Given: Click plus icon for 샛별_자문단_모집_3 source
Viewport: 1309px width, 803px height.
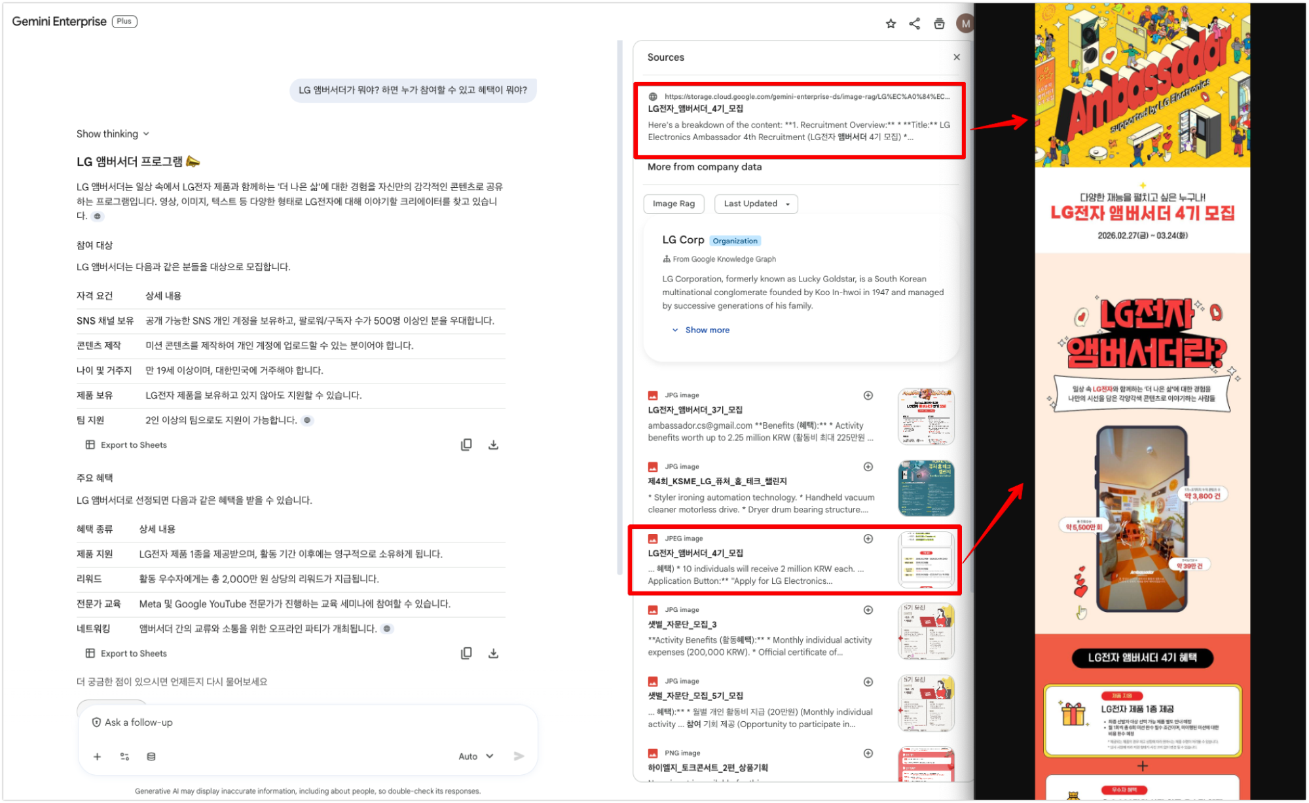Looking at the screenshot, I should (868, 611).
